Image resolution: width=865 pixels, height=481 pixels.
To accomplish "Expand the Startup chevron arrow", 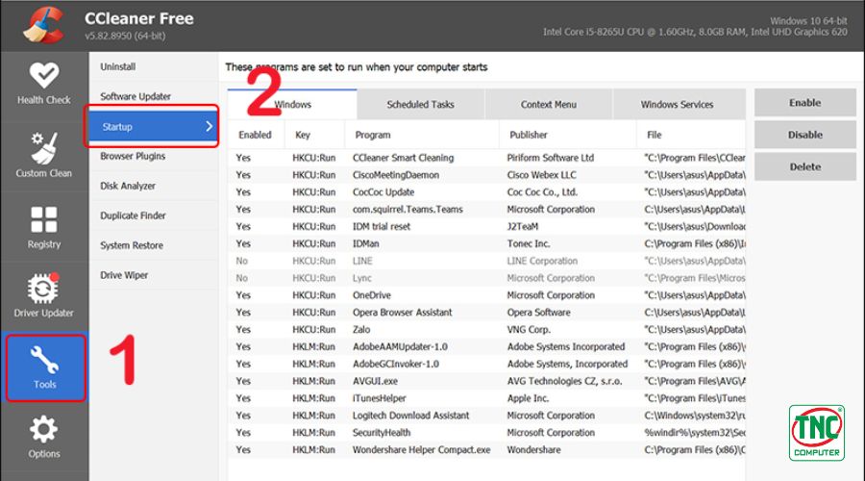I will (x=210, y=126).
